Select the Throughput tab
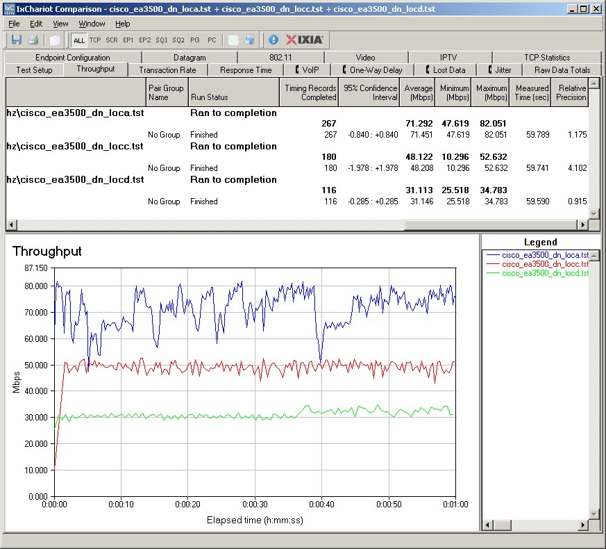606x549 pixels. pos(96,69)
